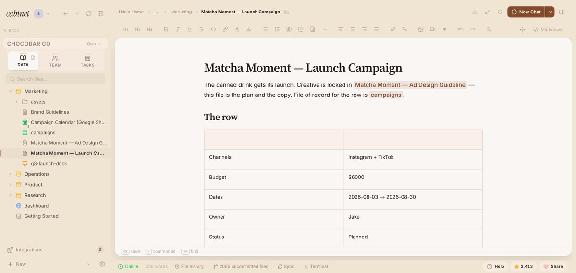Insert a checklist item
This screenshot has width=576, height=273.
pos(301,29)
